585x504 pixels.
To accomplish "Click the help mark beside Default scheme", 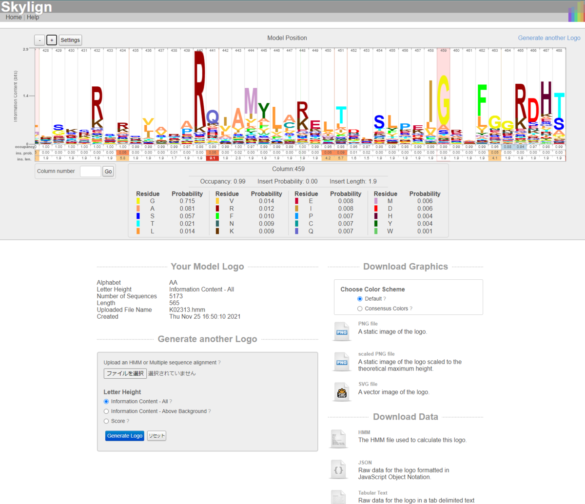I will [385, 299].
